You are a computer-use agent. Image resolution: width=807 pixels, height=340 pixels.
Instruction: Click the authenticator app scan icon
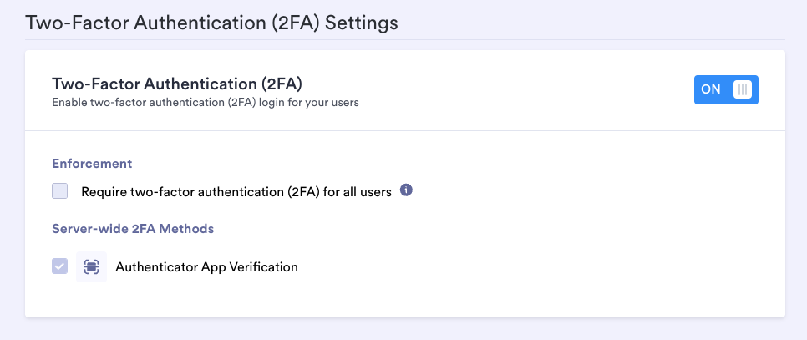click(x=91, y=266)
